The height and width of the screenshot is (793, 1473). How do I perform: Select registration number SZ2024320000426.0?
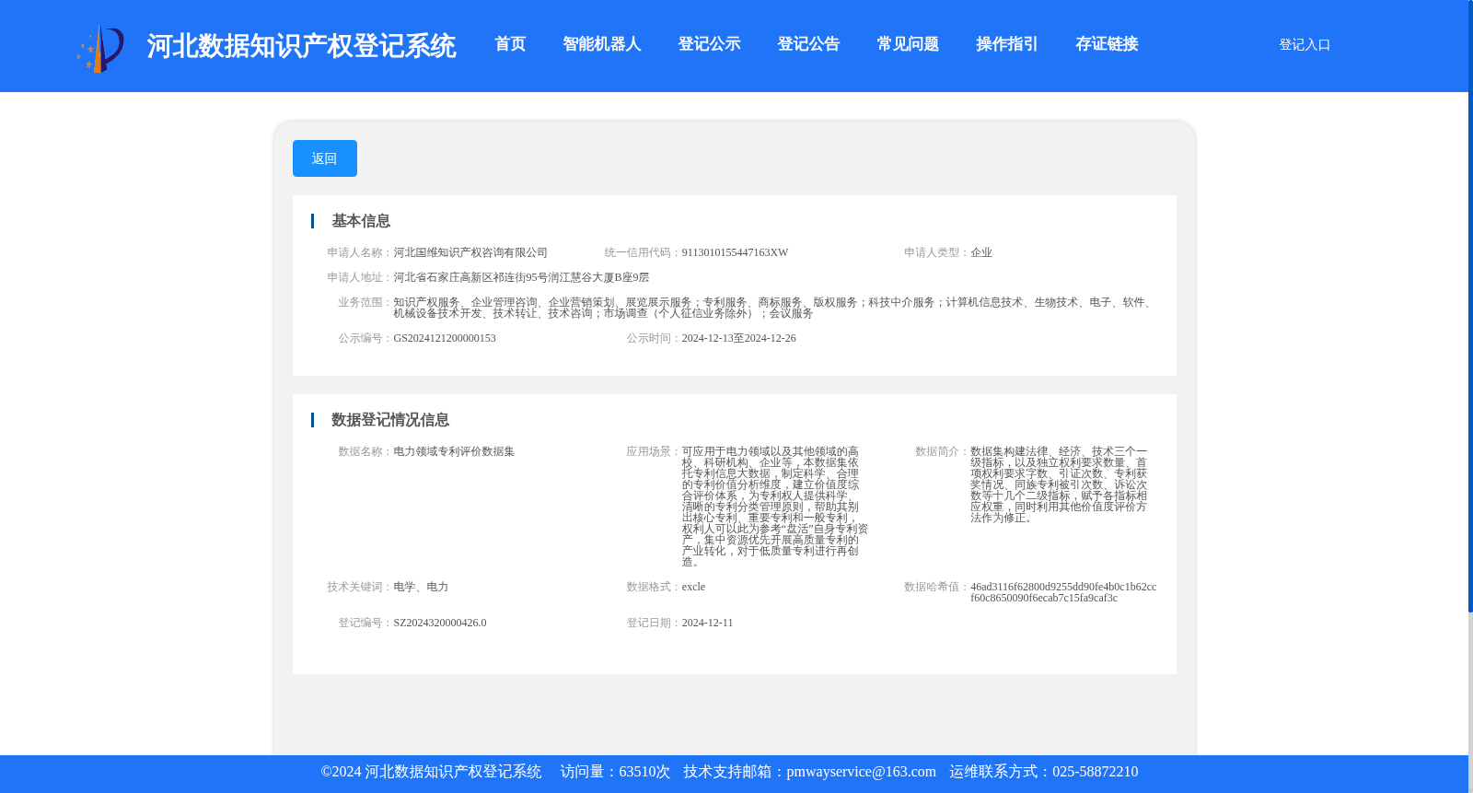point(440,623)
